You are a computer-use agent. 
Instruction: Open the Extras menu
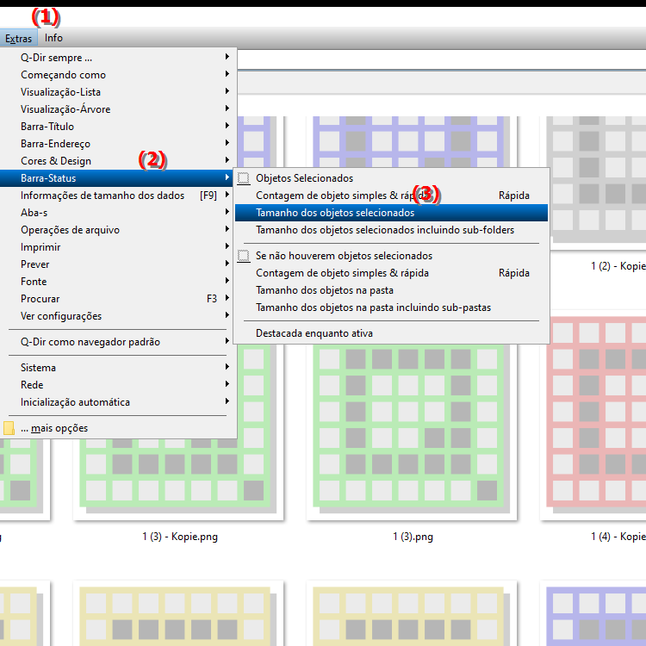18,38
